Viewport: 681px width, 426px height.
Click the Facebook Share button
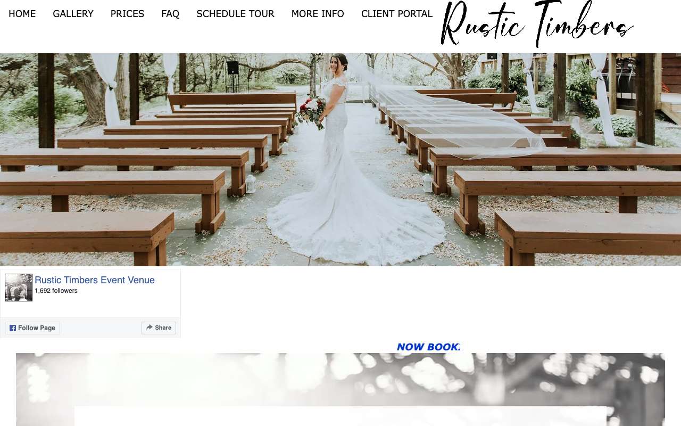tap(159, 328)
